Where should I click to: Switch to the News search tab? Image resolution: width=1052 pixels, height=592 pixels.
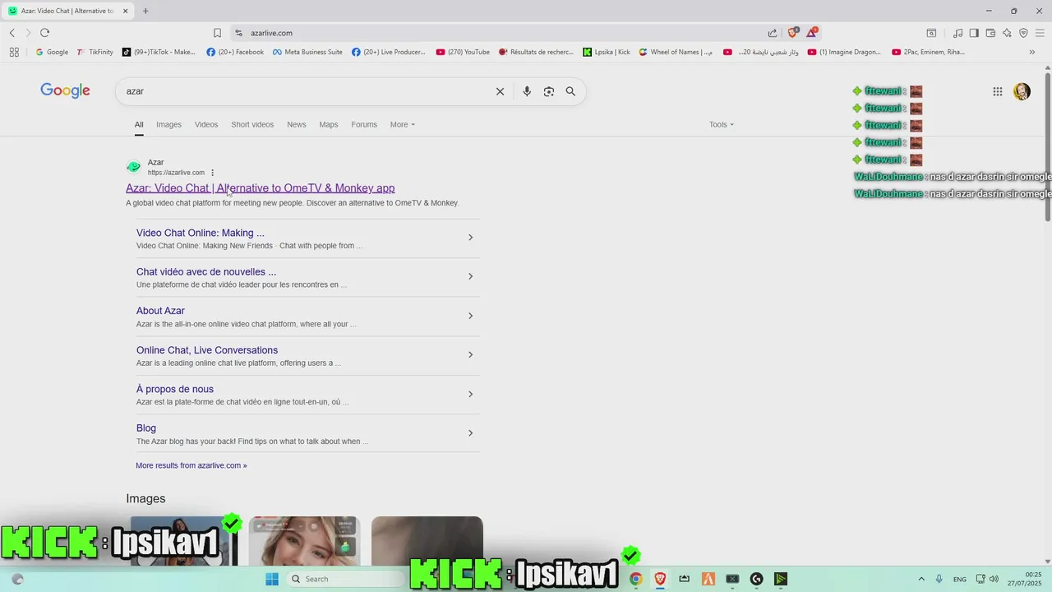click(x=296, y=124)
